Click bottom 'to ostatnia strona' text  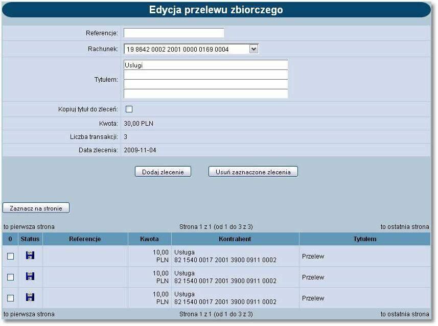405,314
